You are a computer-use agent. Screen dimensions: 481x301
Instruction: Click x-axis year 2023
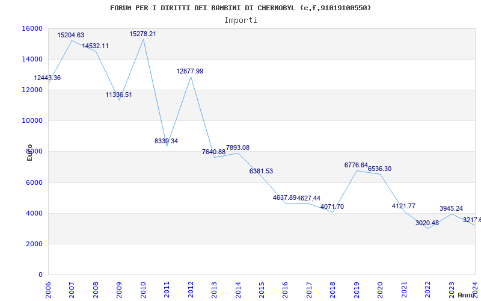click(x=452, y=290)
